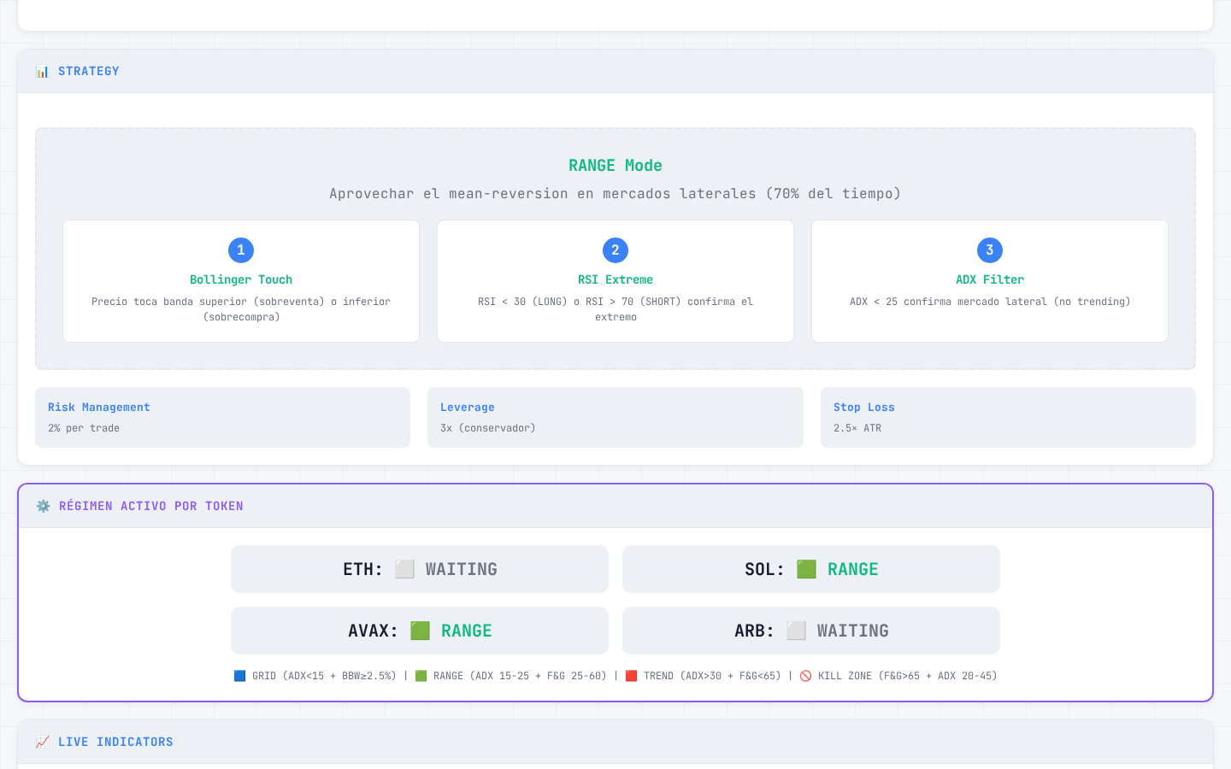
Task: Select the AVAX RANGE status tile
Action: pos(420,631)
